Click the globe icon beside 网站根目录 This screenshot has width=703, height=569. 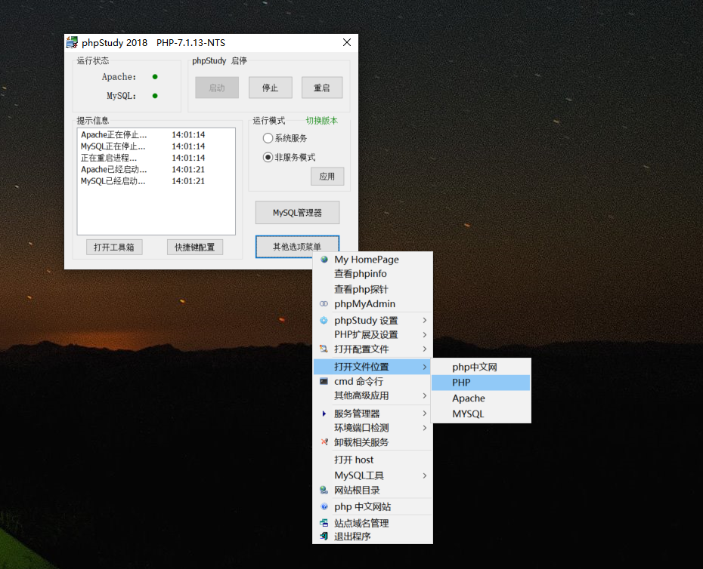(x=324, y=491)
